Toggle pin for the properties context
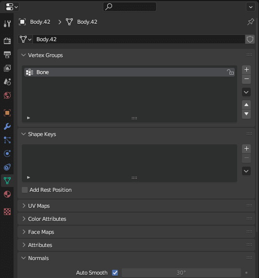The width and height of the screenshot is (259, 278). [x=251, y=22]
